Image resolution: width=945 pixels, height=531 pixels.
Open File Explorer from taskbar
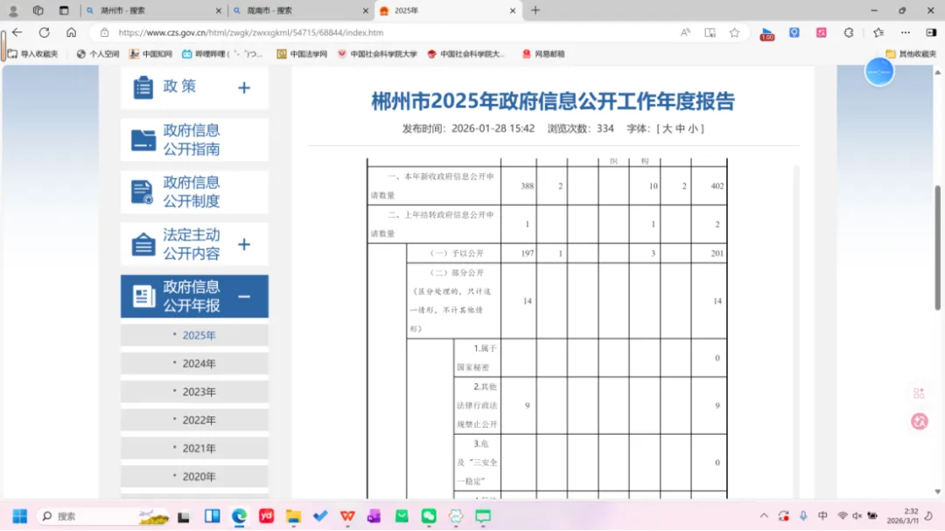pyautogui.click(x=293, y=516)
